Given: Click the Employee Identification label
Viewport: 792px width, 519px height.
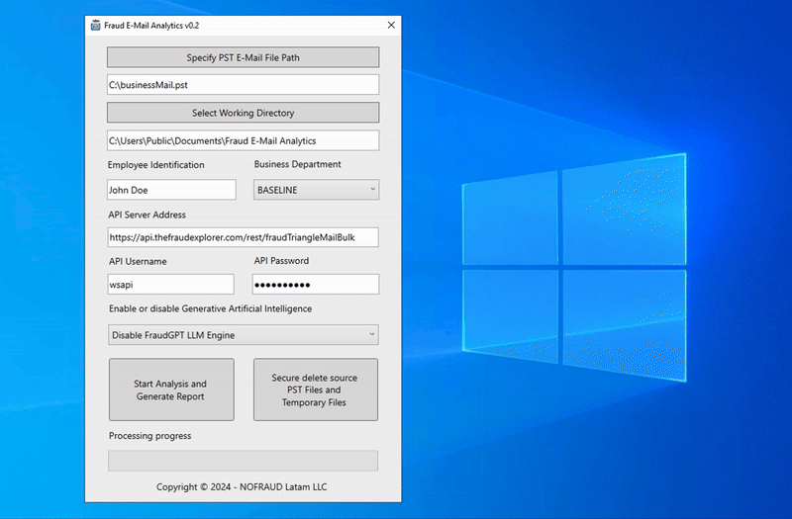Looking at the screenshot, I should (x=156, y=165).
